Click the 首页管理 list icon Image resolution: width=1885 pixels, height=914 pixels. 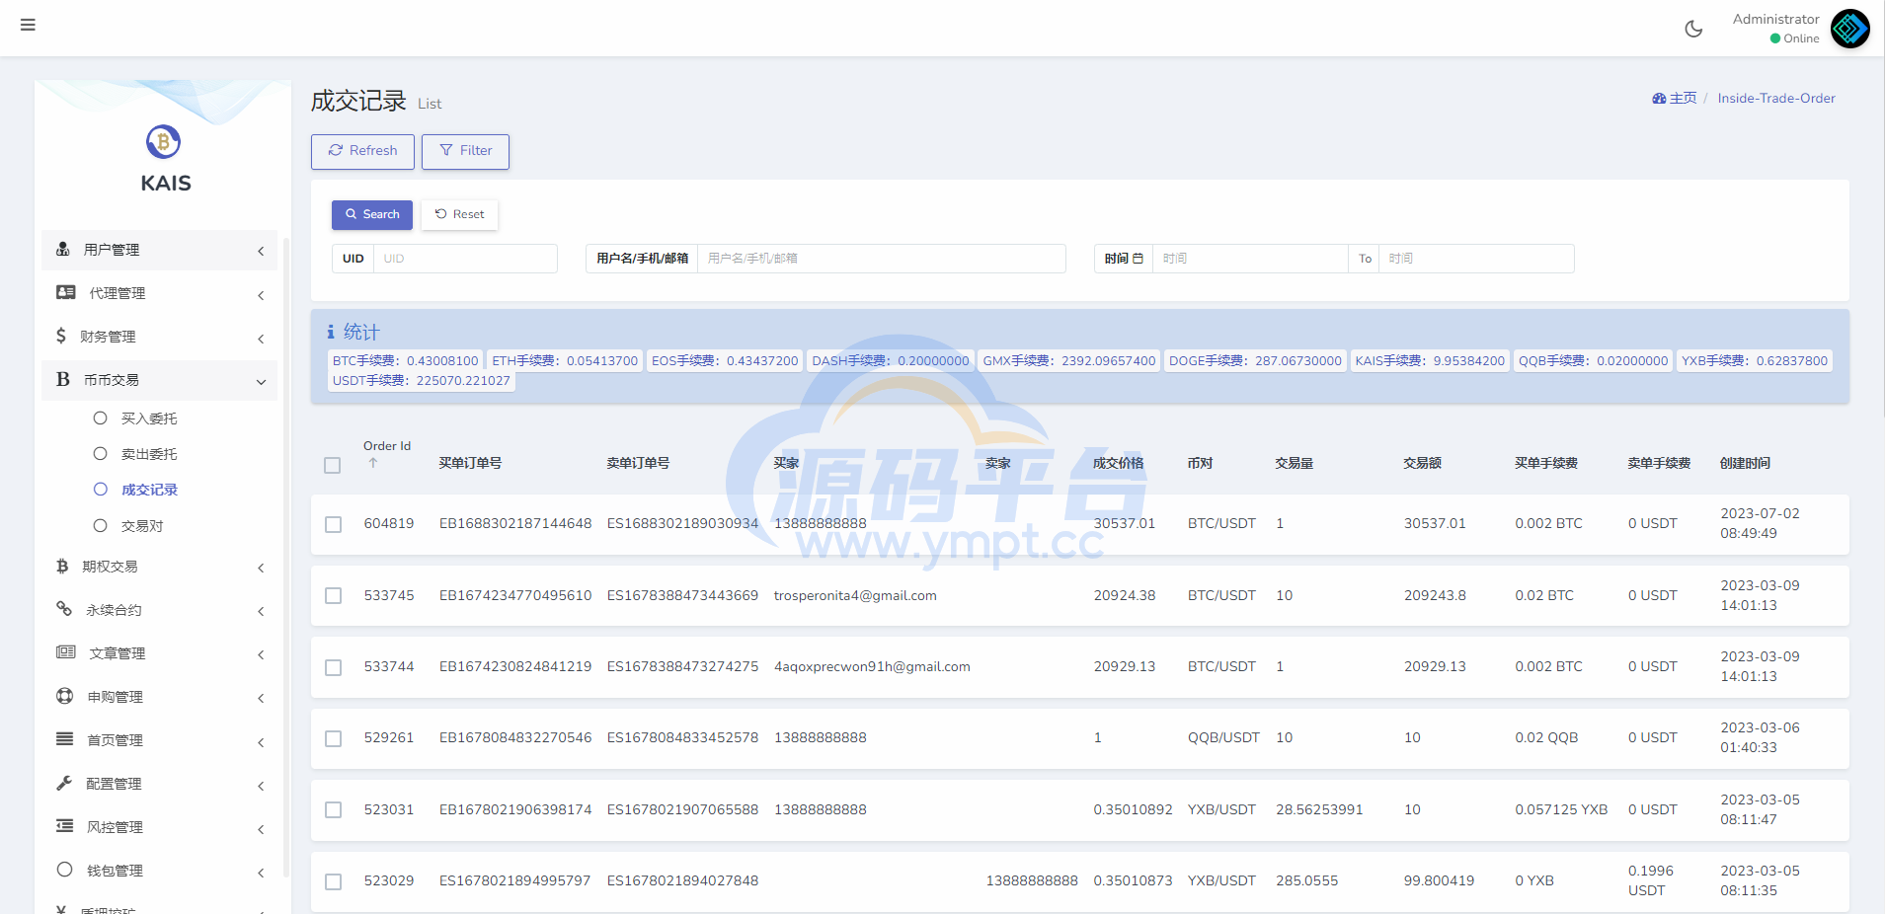coord(65,739)
